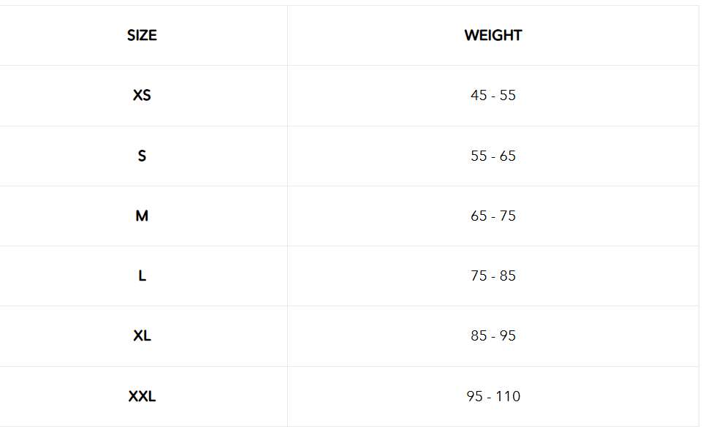
Task: Click the 75 - 85 weight value
Action: coord(493,276)
